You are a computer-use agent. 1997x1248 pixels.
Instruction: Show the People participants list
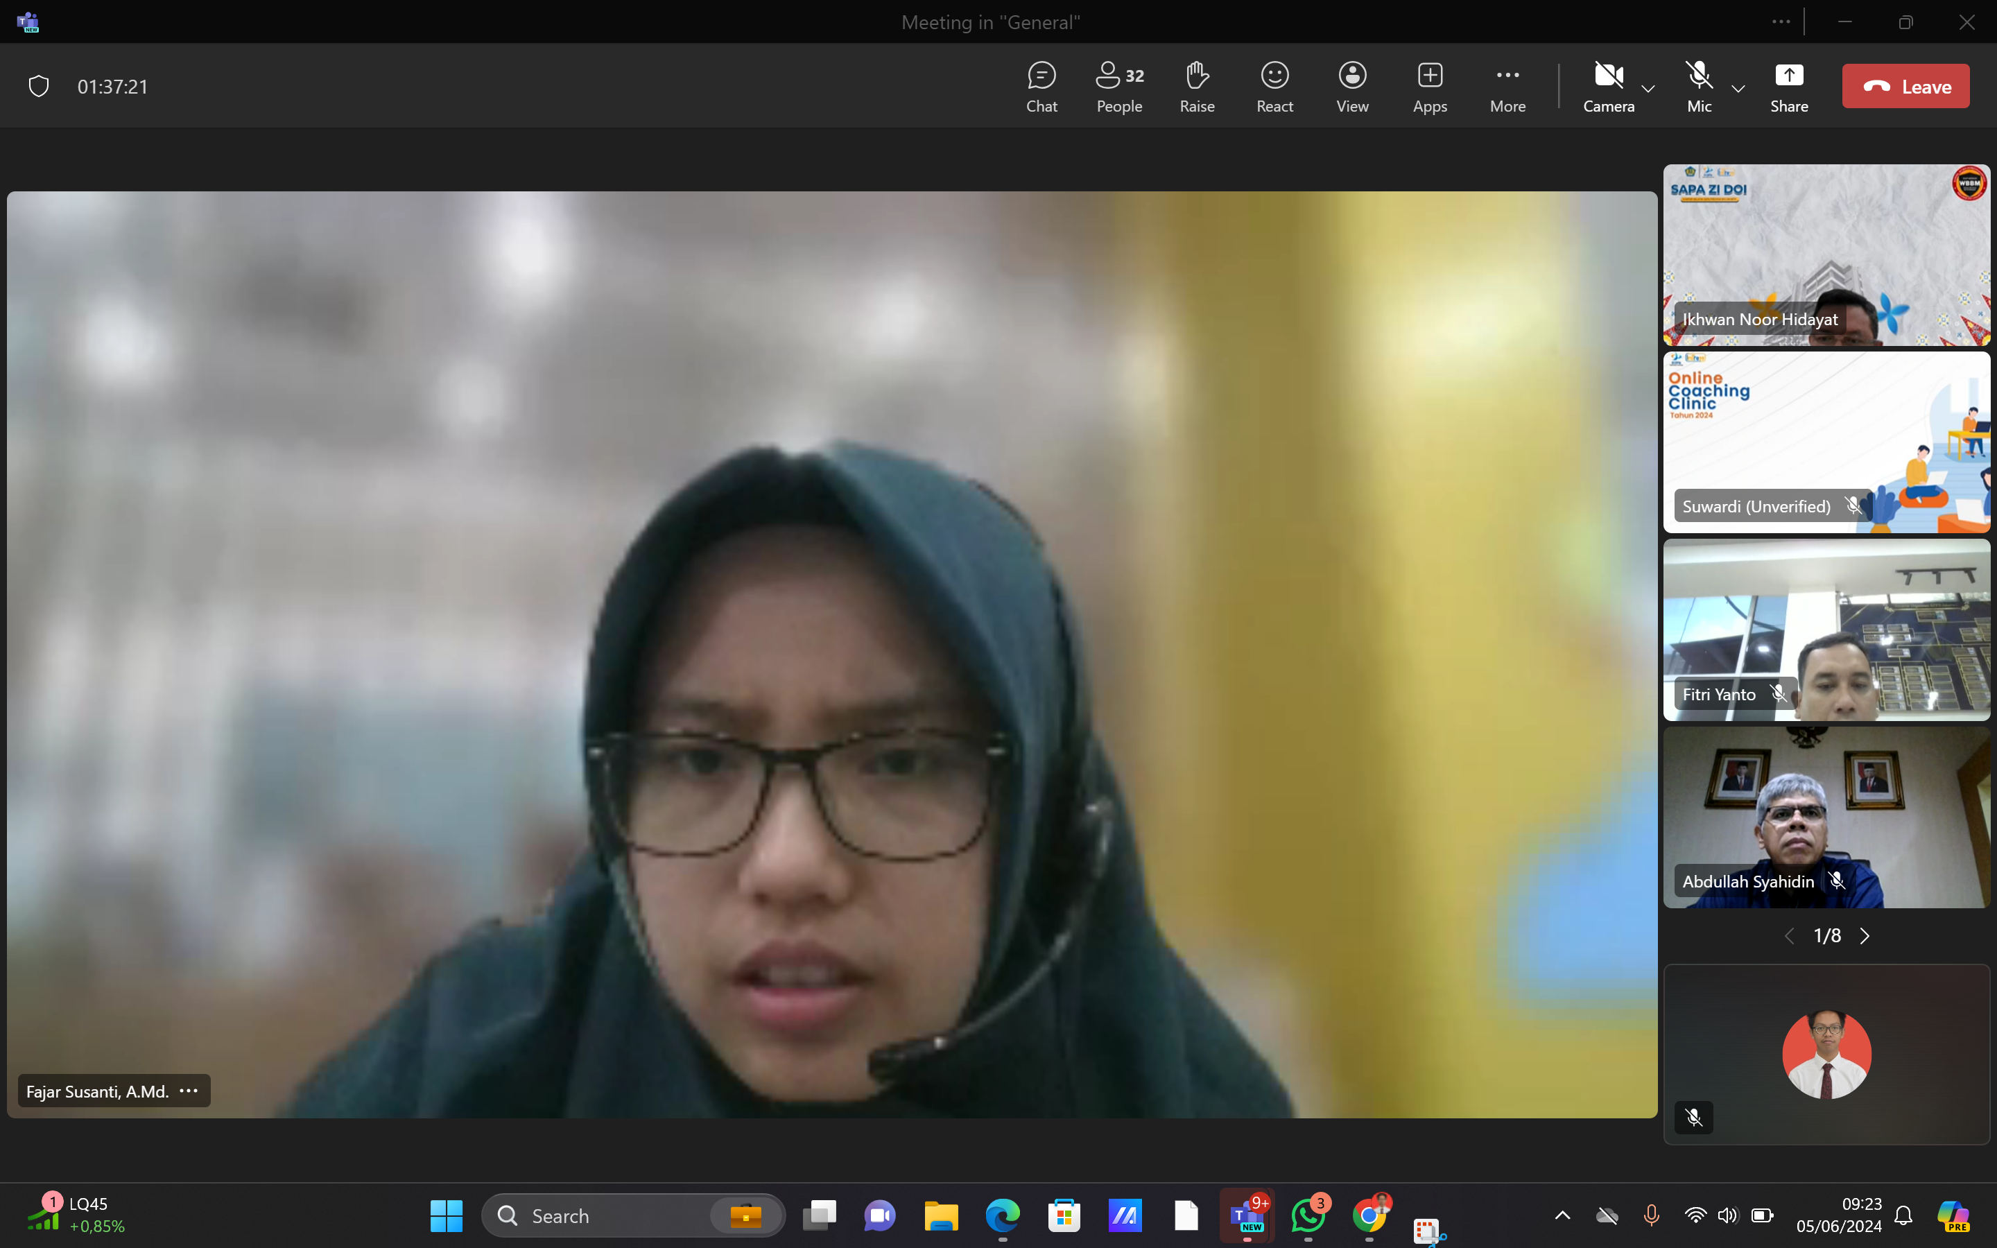point(1119,87)
